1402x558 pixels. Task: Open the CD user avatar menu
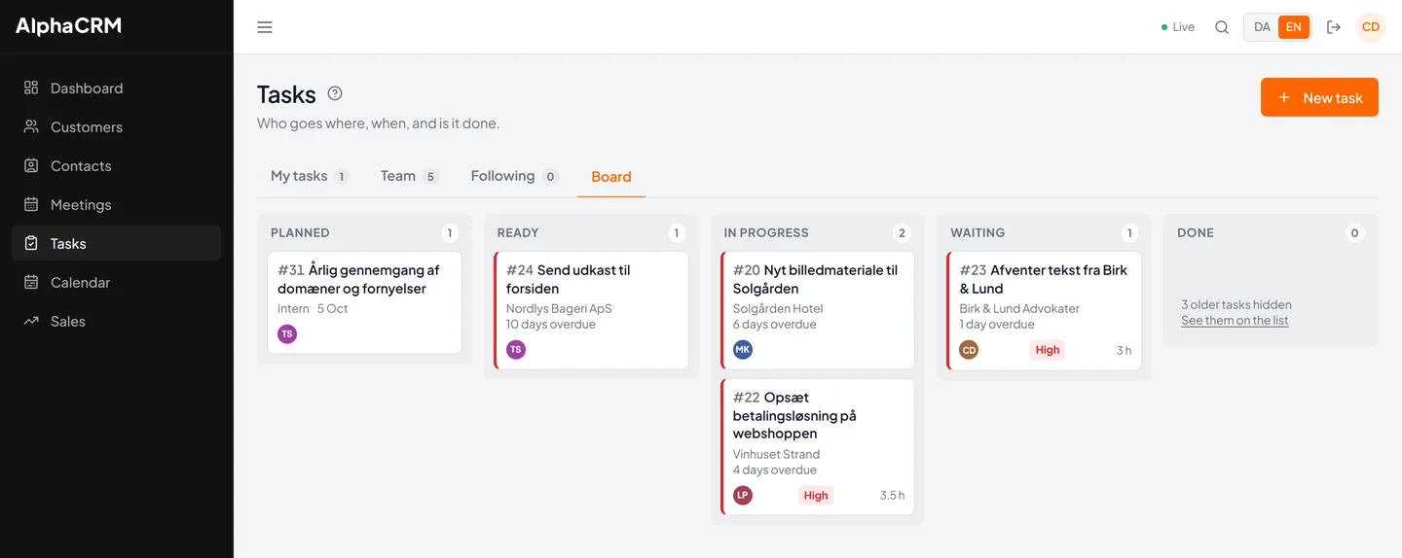coord(1371,27)
